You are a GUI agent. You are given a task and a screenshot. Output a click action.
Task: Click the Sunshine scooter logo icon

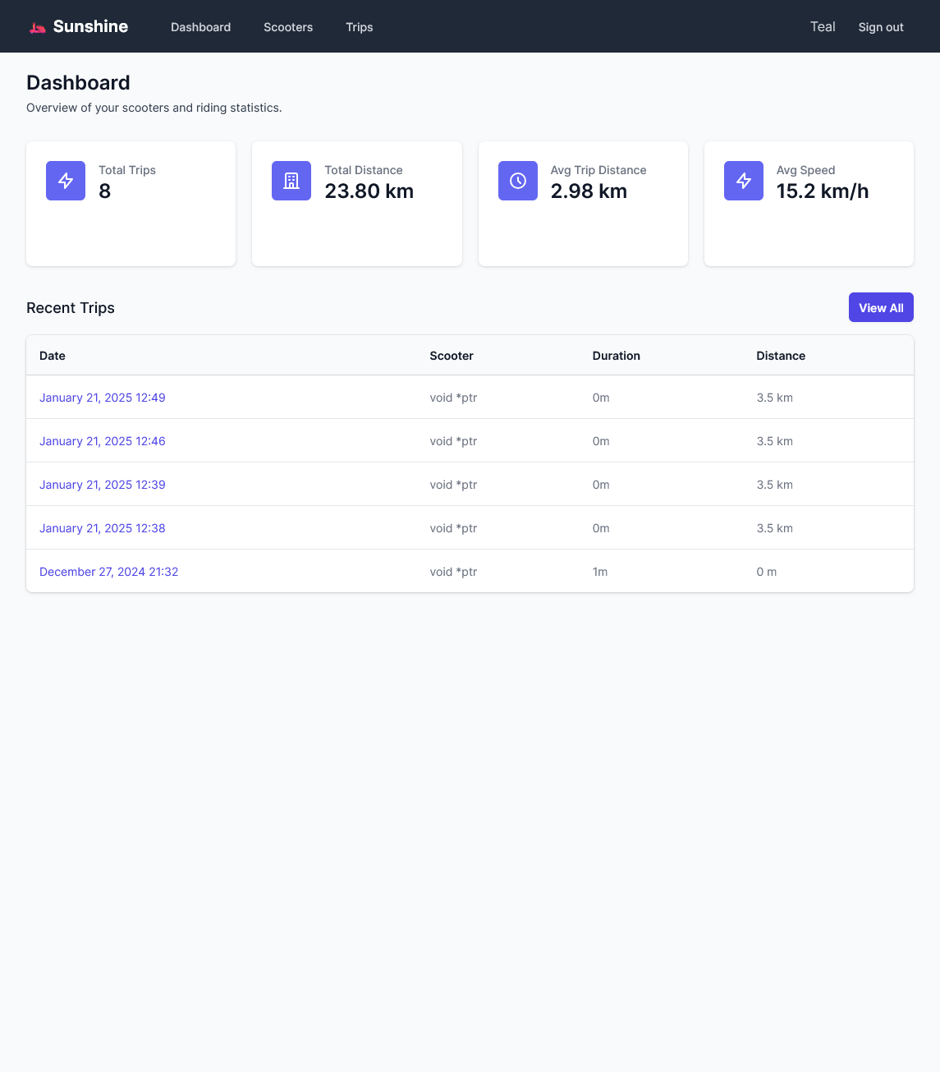coord(38,27)
